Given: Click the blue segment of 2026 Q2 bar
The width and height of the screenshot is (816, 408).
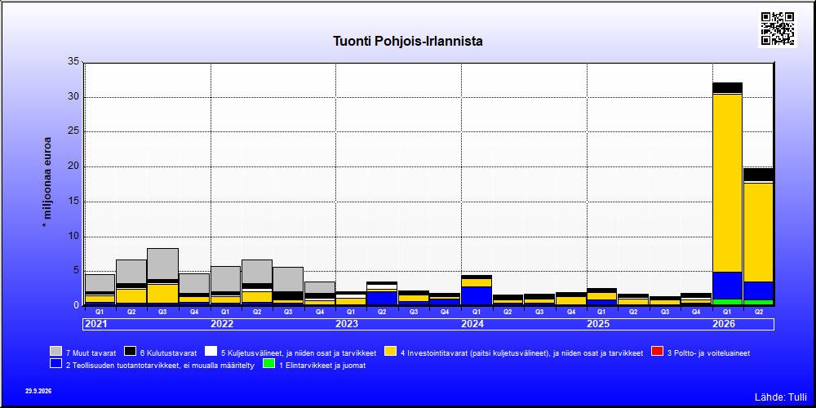Looking at the screenshot, I should 758,291.
